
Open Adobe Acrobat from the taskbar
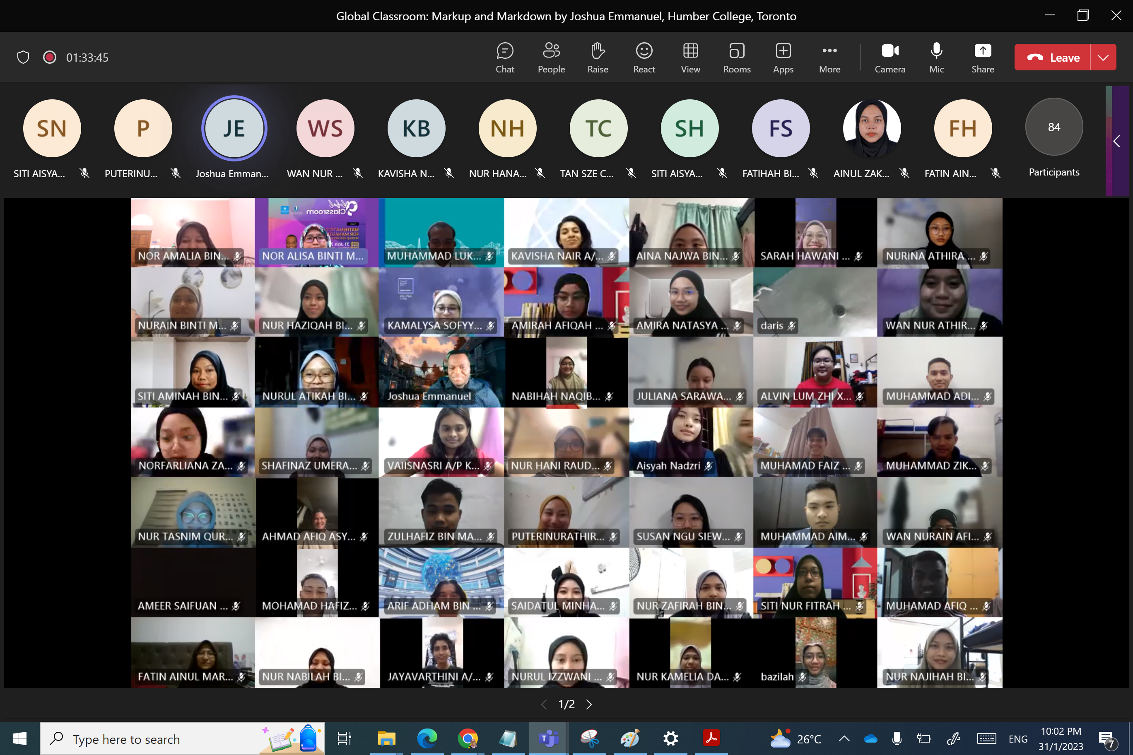click(x=711, y=738)
